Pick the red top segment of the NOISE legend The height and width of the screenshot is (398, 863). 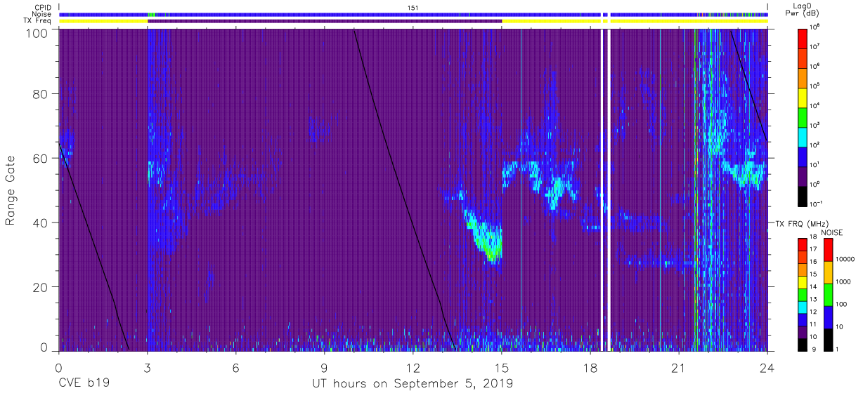click(x=828, y=250)
